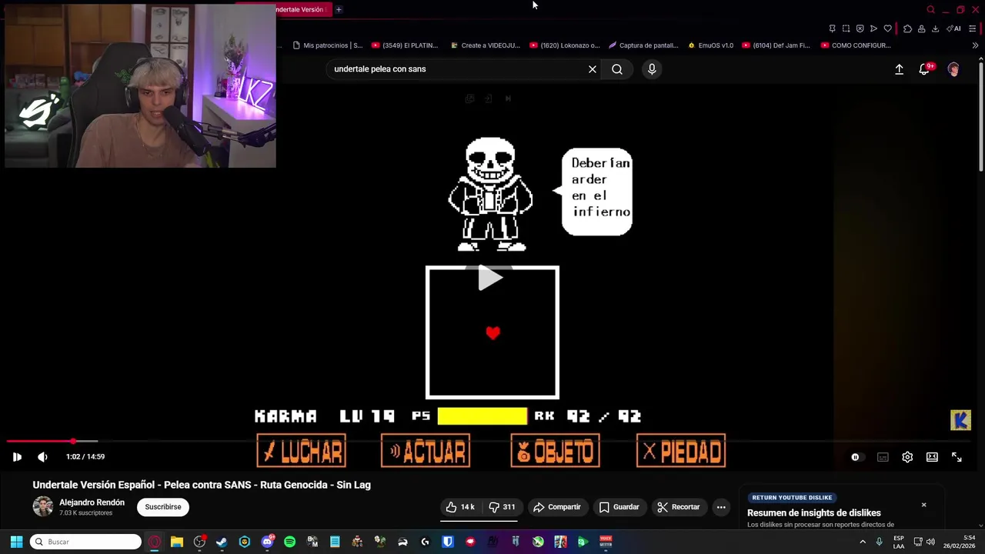Open the browser flow send icon
Screen dimensions: 985x554
click(873, 28)
